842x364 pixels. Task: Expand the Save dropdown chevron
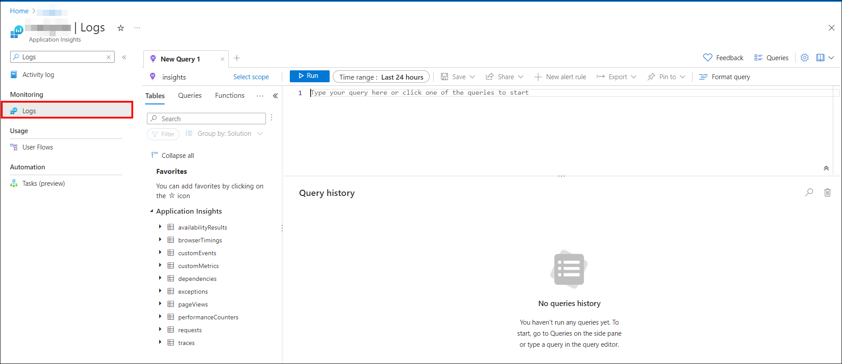(472, 77)
